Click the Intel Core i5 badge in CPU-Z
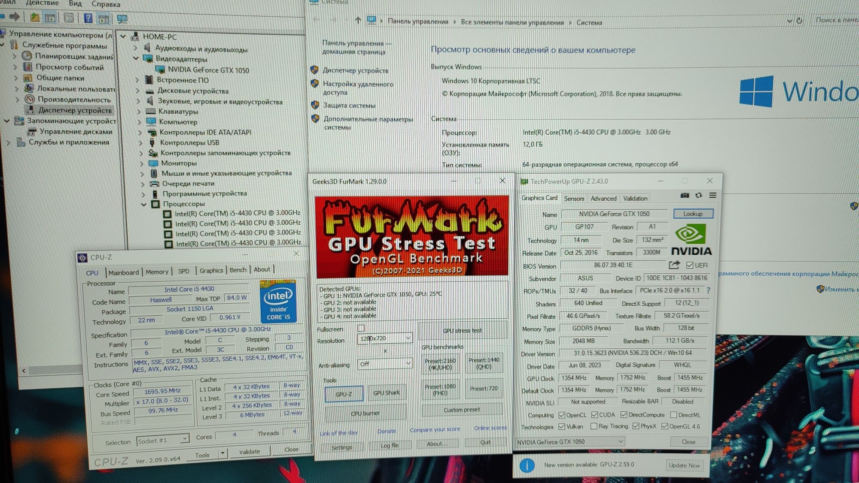The height and width of the screenshot is (483, 859). click(x=278, y=301)
